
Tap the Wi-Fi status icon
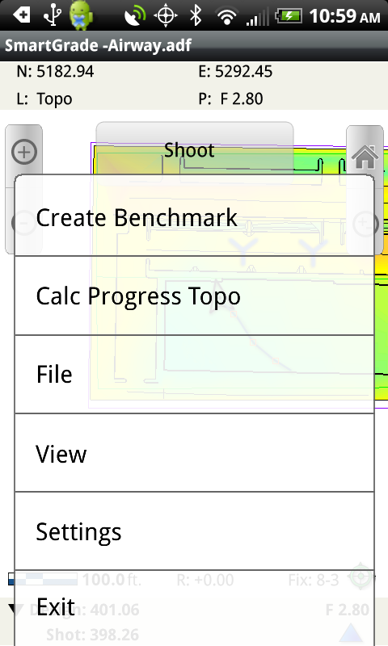click(x=226, y=16)
